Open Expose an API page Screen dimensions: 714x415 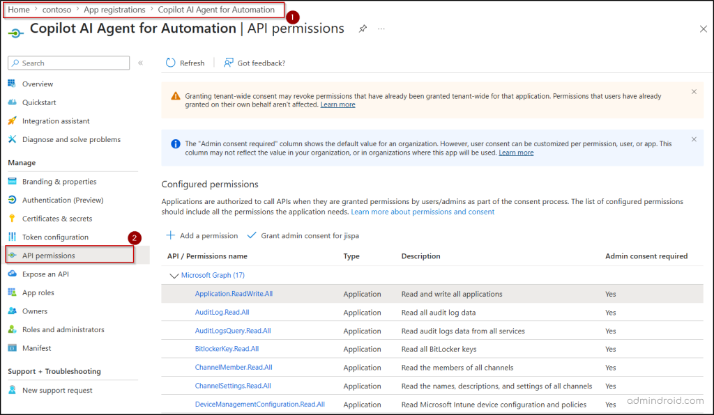click(45, 274)
